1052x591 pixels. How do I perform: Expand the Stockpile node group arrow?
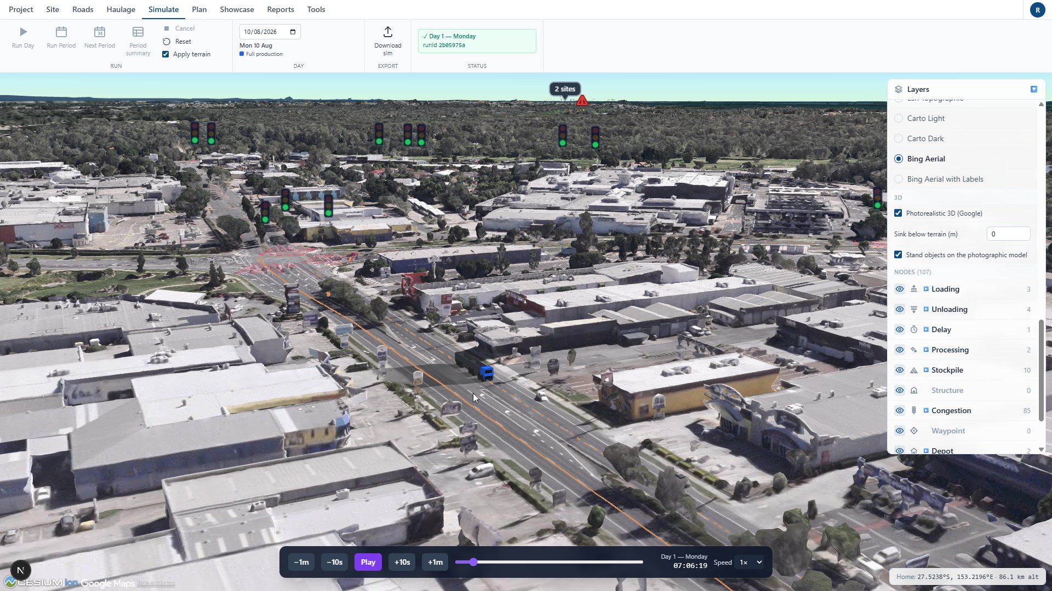coord(926,370)
